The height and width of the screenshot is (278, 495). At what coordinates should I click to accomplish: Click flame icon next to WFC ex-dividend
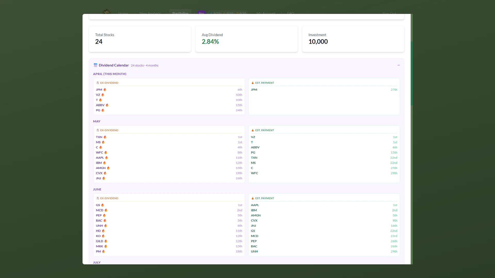coord(106,153)
